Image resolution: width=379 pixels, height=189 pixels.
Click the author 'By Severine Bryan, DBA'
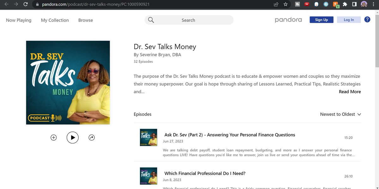157,55
